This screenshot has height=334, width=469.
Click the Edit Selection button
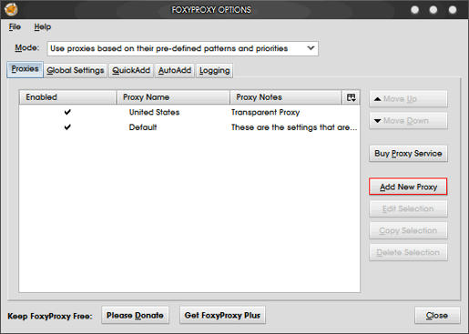click(x=408, y=208)
